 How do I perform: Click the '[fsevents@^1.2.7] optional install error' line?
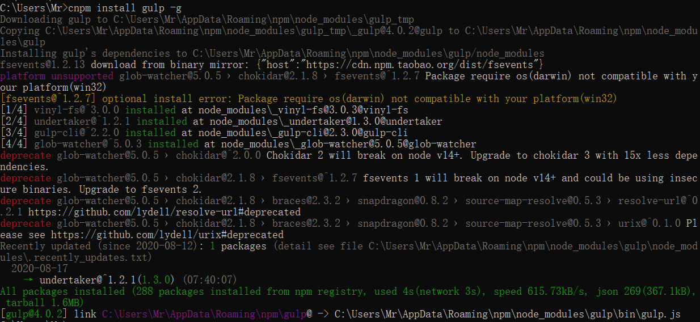coord(308,99)
